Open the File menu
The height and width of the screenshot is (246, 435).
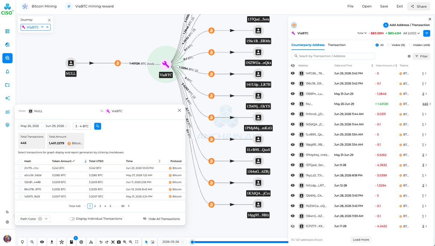(351, 6)
